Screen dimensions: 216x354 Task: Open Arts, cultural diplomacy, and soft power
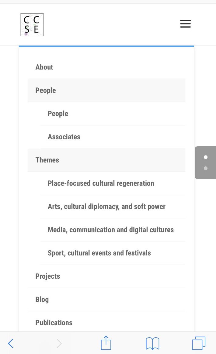pyautogui.click(x=106, y=207)
